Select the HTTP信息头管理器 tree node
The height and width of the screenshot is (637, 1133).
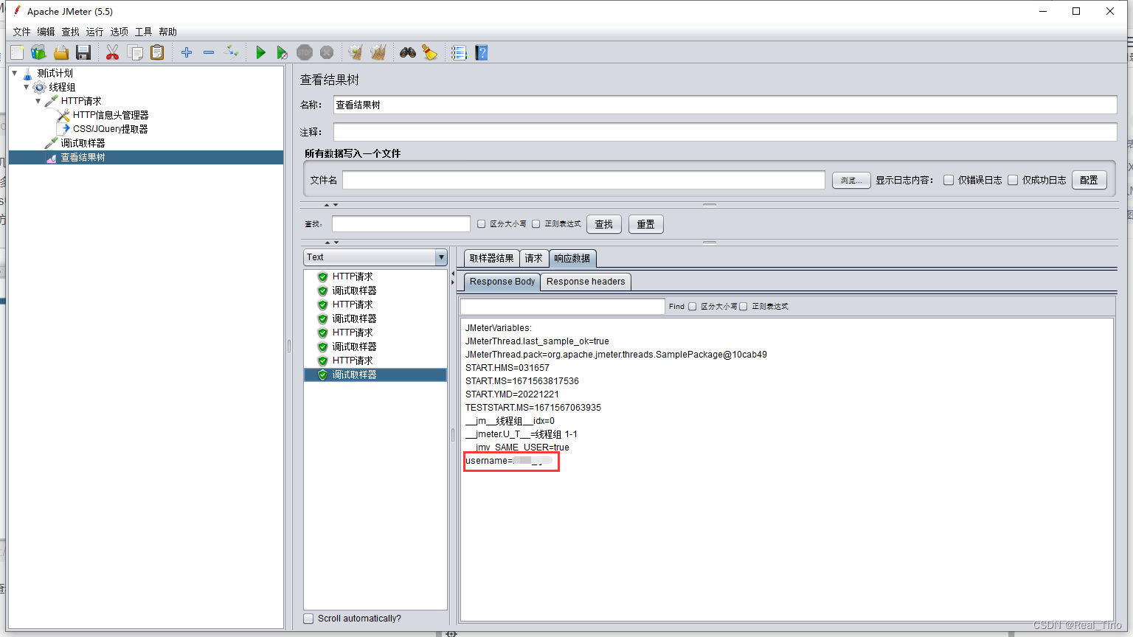tap(111, 115)
